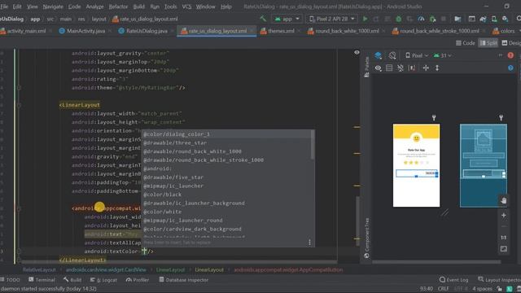521x293 pixels.
Task: Collapse the fold marker beside the AppCompatButton tag
Action: click(x=19, y=208)
